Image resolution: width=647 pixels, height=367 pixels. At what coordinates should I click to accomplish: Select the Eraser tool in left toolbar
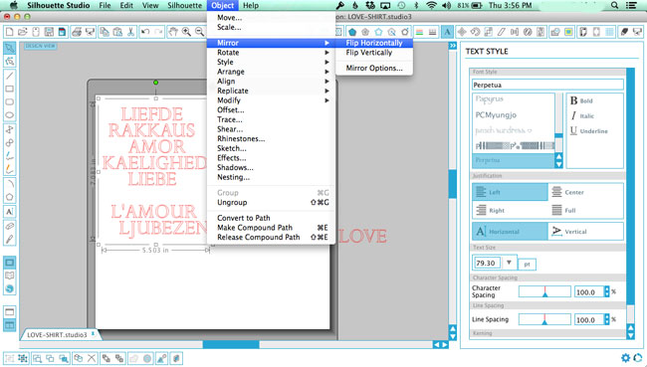(x=10, y=226)
